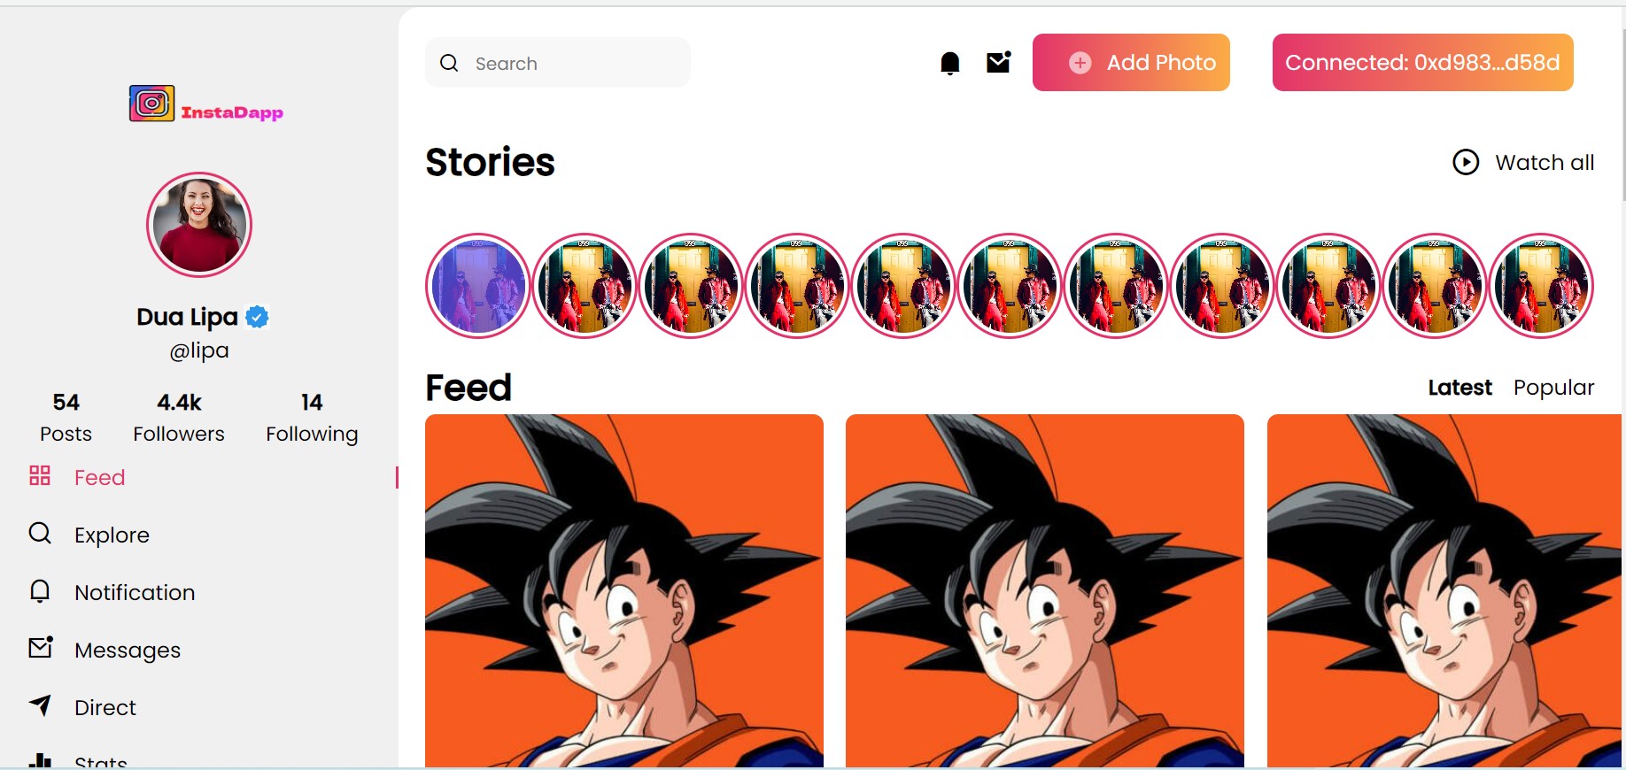Image resolution: width=1626 pixels, height=770 pixels.
Task: Click into the Search field
Action: [x=558, y=63]
